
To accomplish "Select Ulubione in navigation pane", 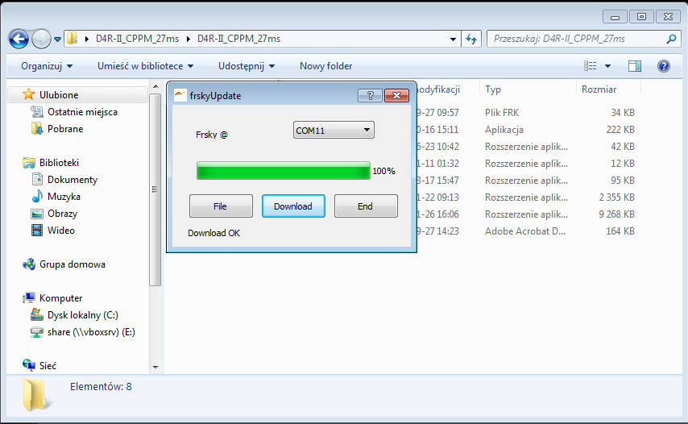I will [78, 95].
